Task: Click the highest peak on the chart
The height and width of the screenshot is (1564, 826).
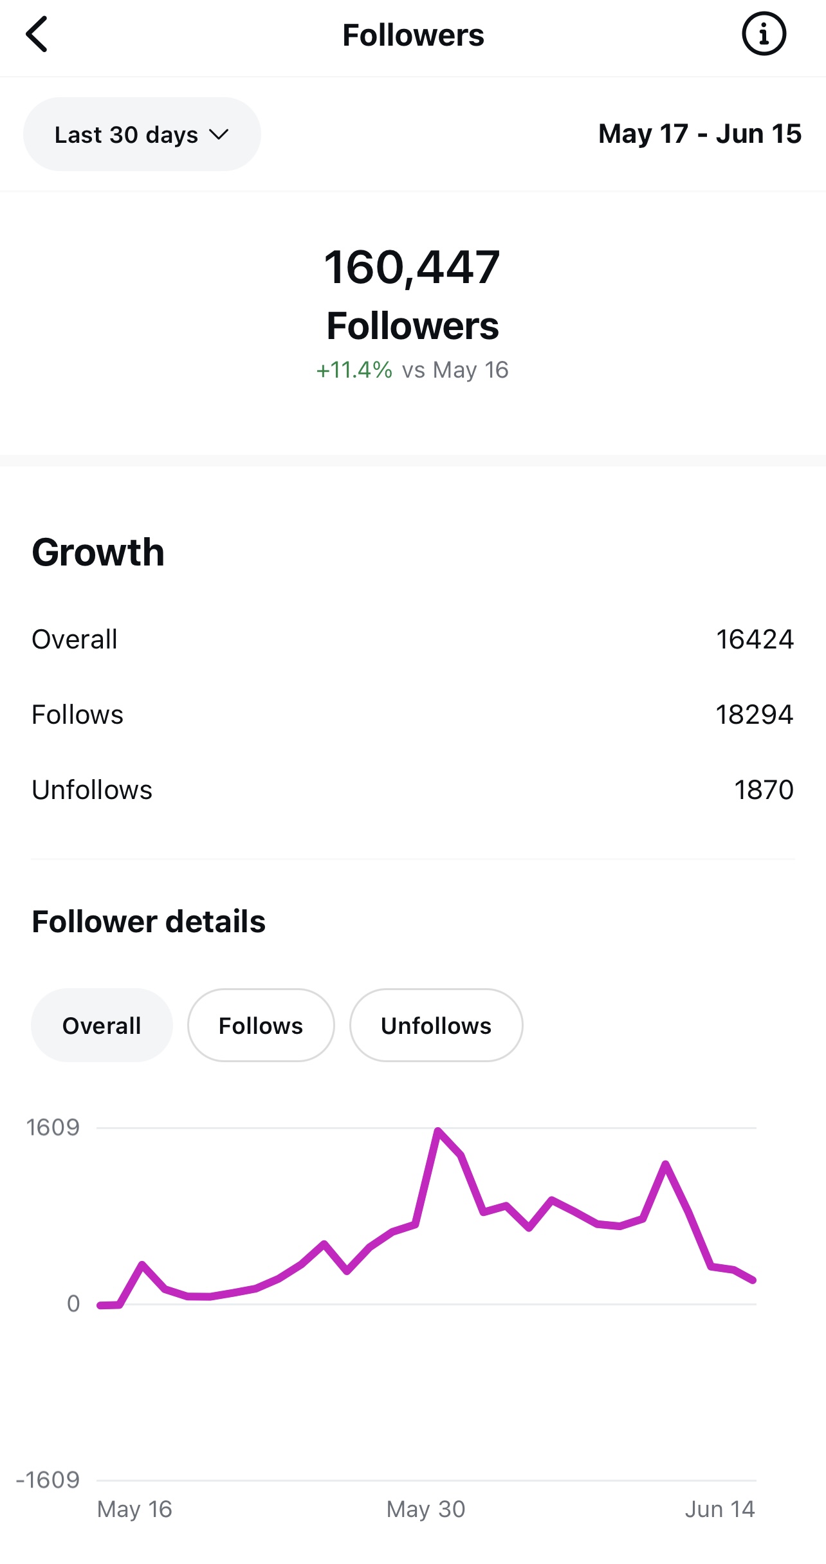Action: tap(438, 1131)
